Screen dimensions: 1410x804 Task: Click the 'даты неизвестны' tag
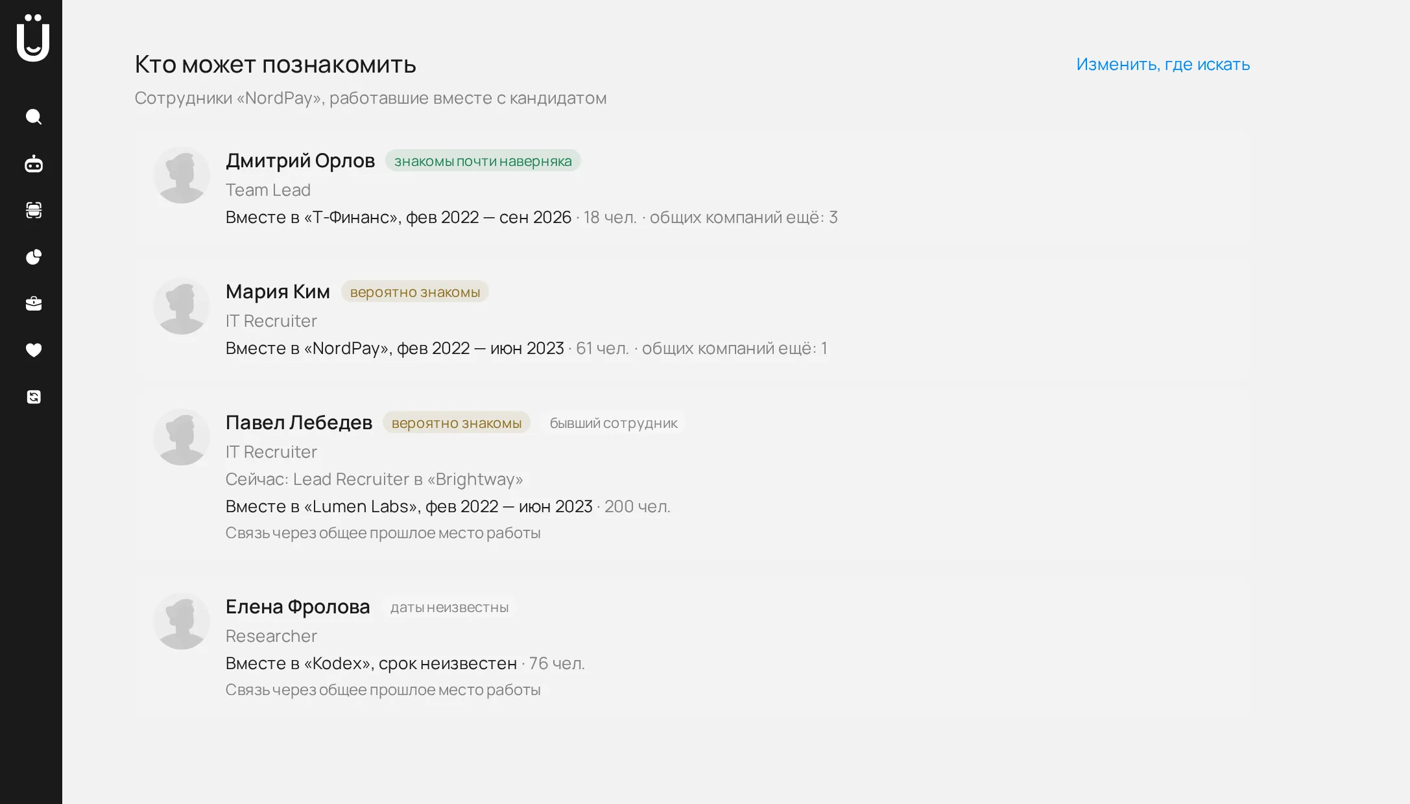[x=449, y=607]
